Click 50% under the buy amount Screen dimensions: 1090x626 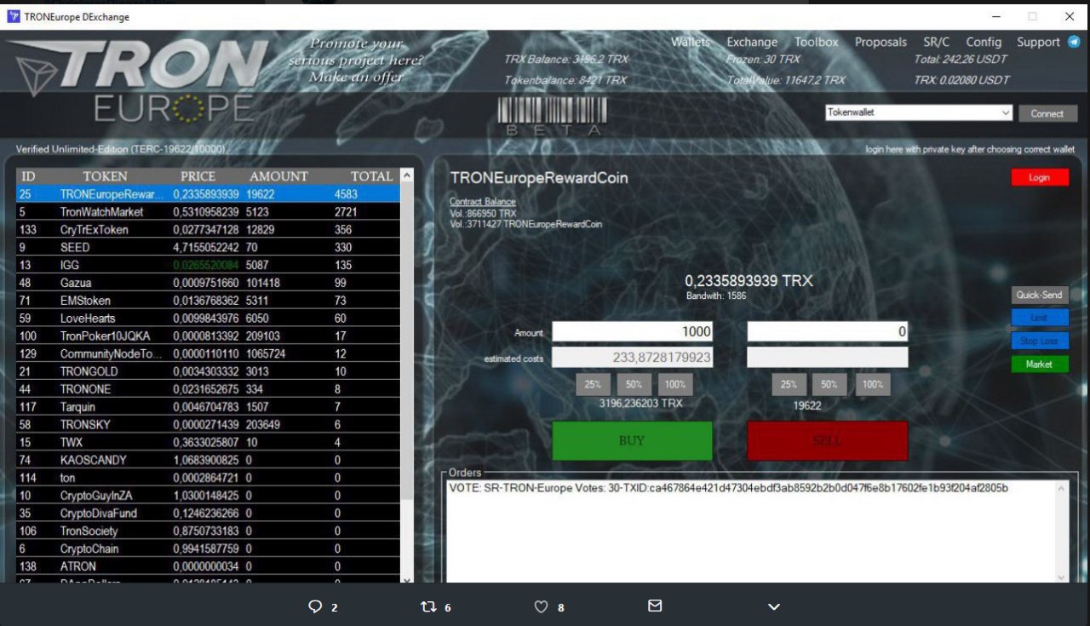[x=634, y=384]
